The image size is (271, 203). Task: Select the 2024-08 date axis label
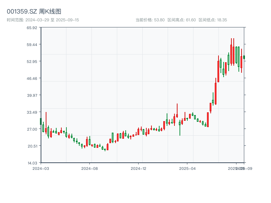[89, 168]
